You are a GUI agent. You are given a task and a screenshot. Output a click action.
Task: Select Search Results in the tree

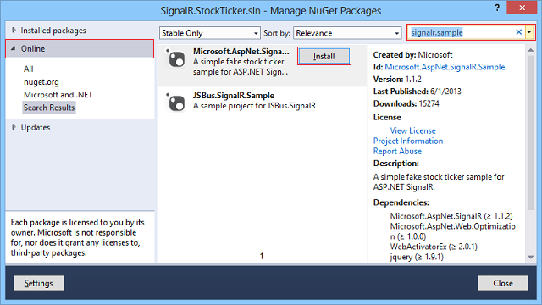click(x=49, y=108)
